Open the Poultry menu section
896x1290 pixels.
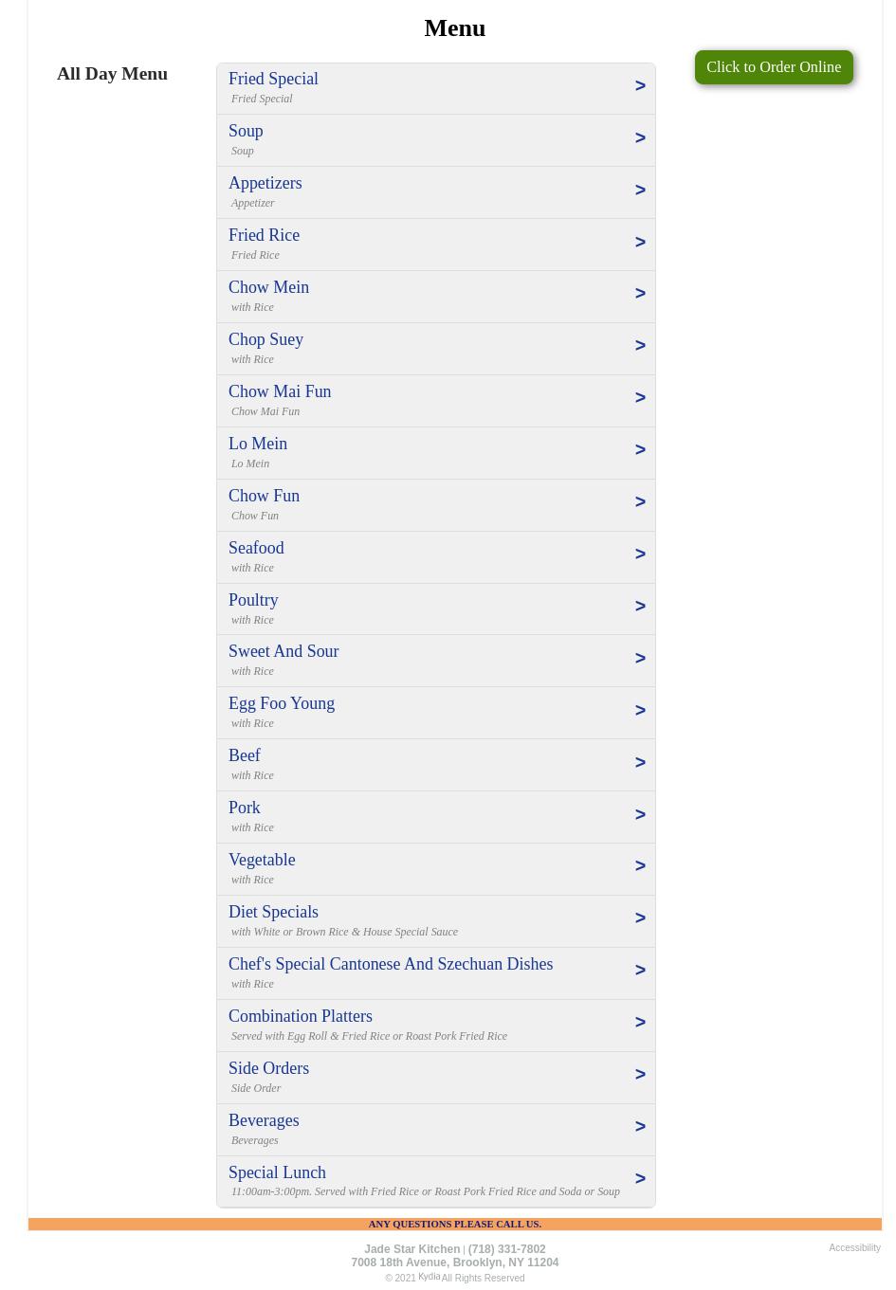click(x=253, y=600)
